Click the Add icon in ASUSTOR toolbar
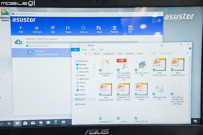 pos(21,29)
